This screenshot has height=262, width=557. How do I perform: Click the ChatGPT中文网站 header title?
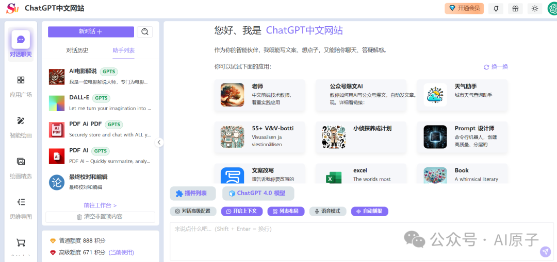point(55,8)
